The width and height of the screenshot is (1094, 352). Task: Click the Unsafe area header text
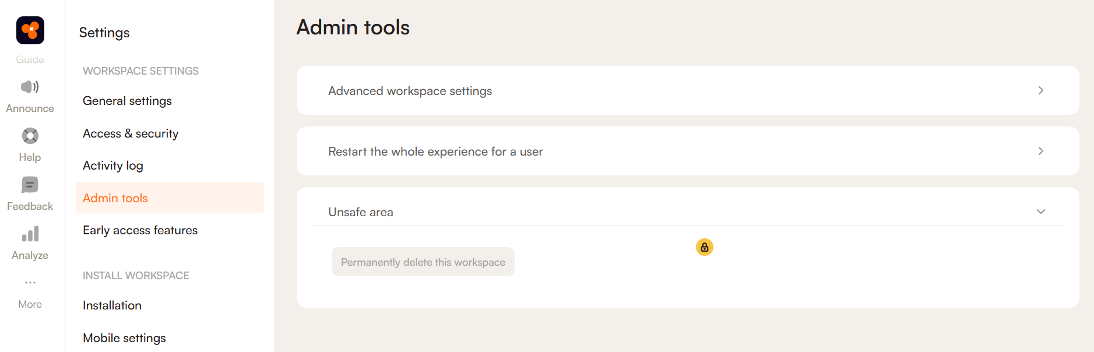pos(361,212)
